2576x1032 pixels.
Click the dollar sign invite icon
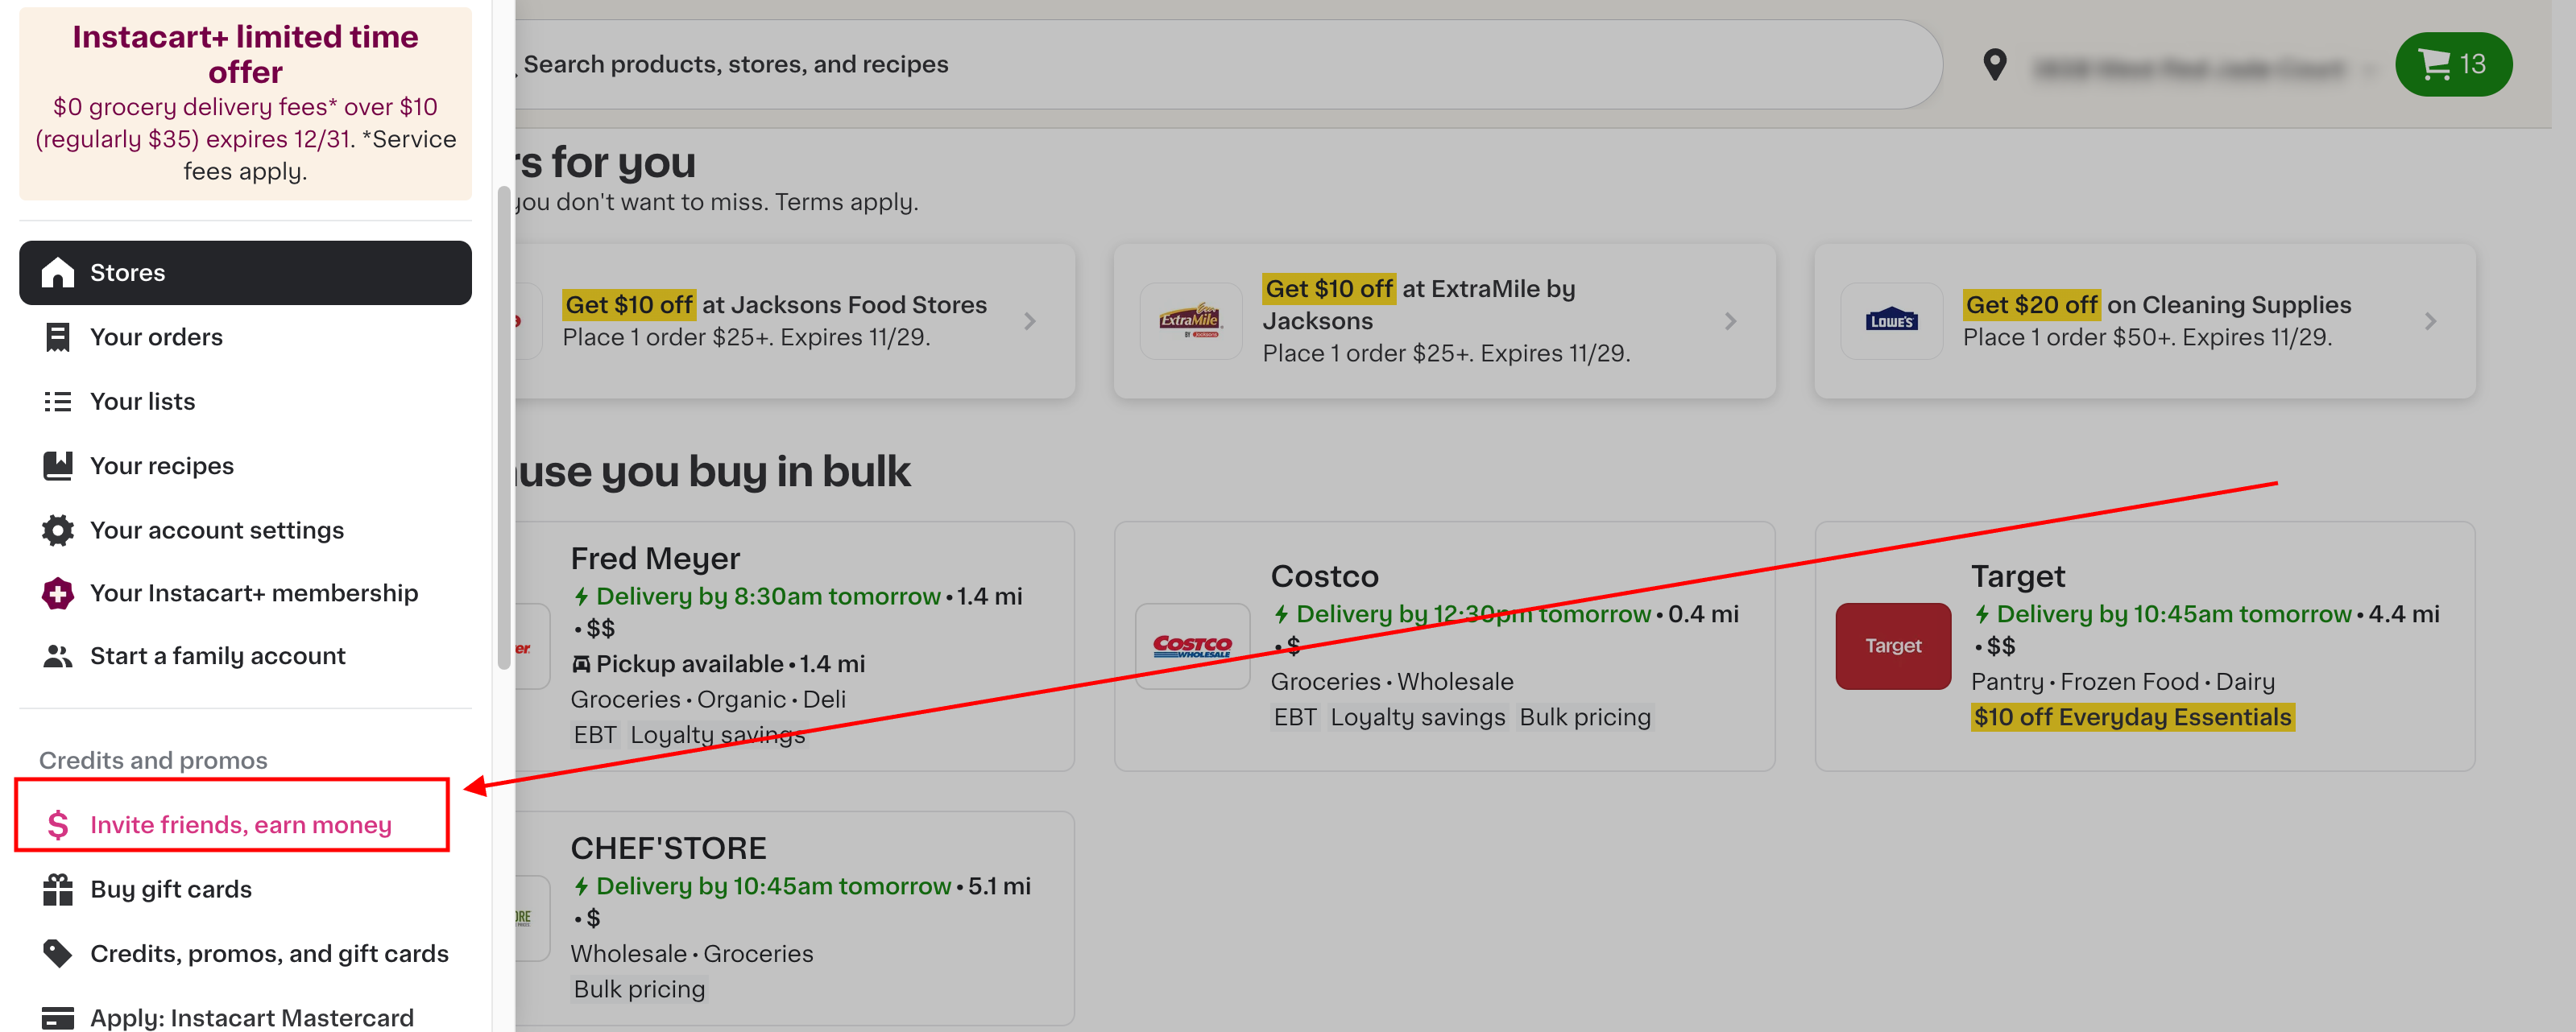coord(57,825)
